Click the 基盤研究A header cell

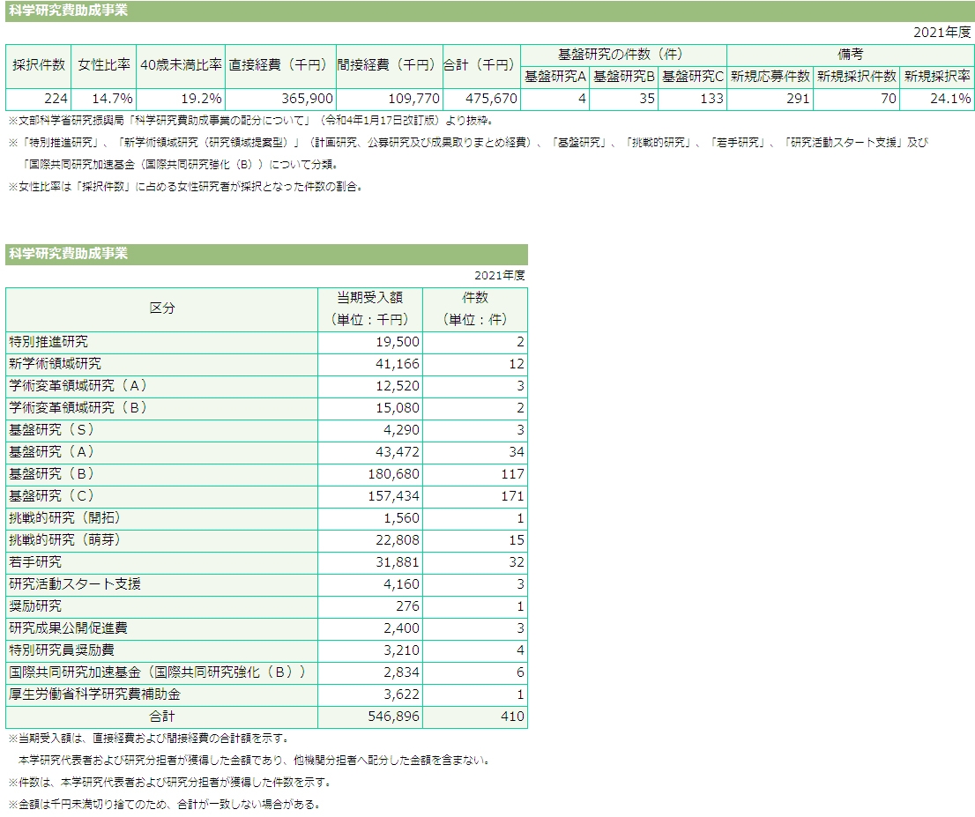click(554, 77)
